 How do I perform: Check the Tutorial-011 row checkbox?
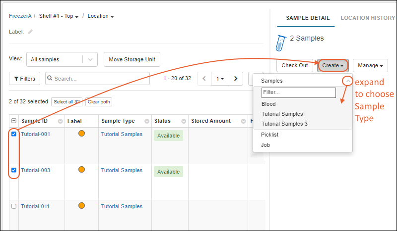pos(14,206)
